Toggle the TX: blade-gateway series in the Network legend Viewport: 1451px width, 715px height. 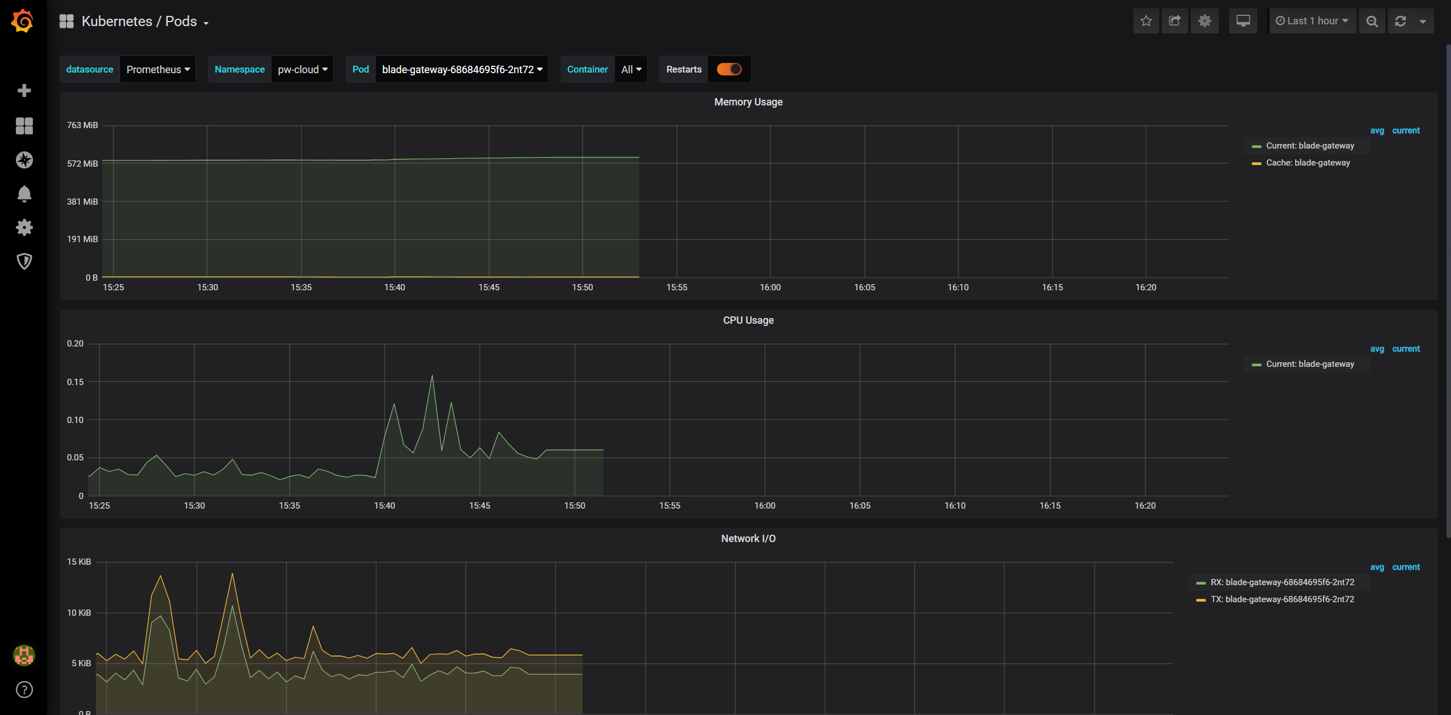pos(1282,599)
